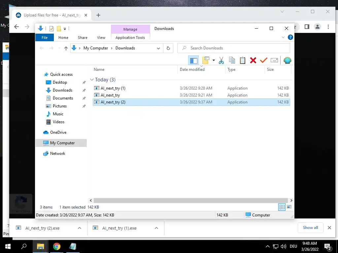This screenshot has height=253, width=338.
Task: Open Documents in the sidebar
Action: [x=63, y=98]
